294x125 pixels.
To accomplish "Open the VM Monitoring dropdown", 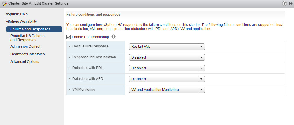I will point(167,90).
